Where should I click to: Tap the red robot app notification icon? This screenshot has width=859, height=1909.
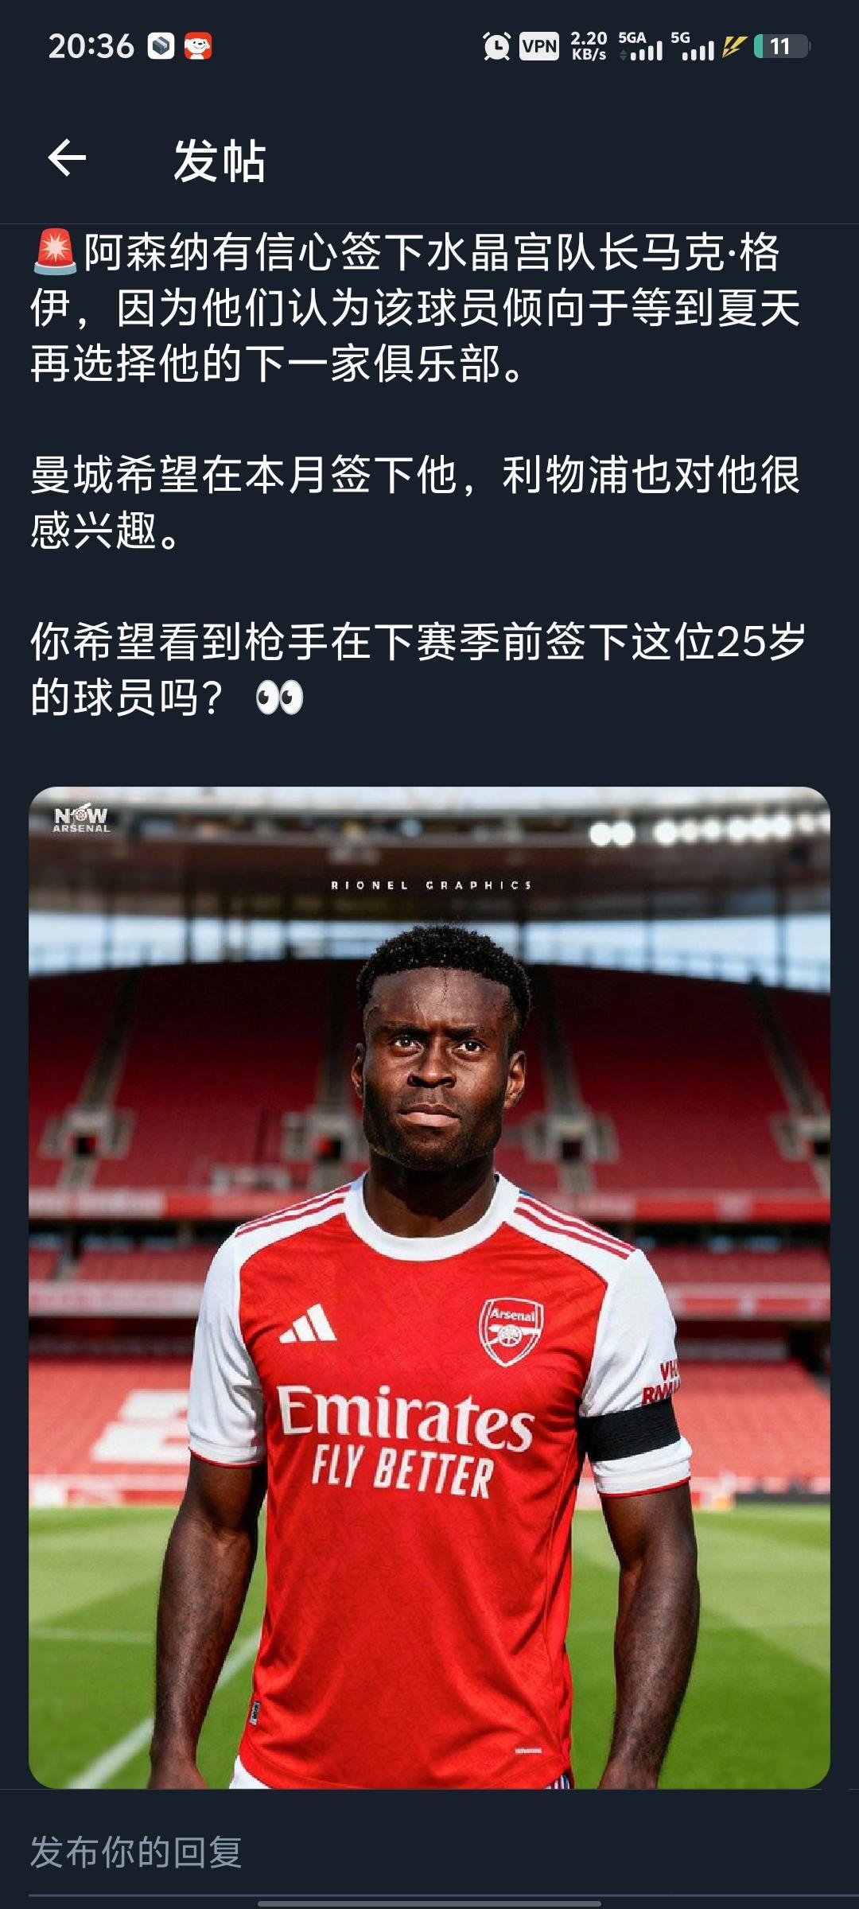(x=198, y=46)
